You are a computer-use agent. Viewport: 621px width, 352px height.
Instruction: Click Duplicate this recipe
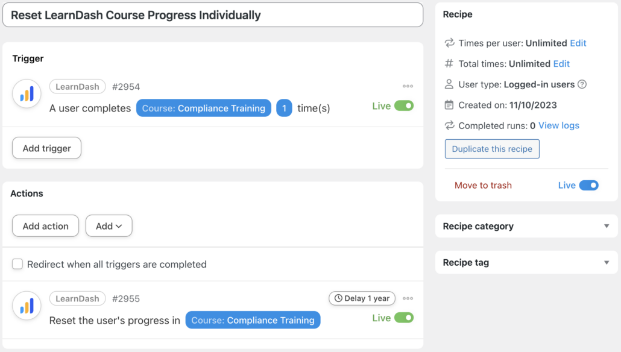coord(491,148)
